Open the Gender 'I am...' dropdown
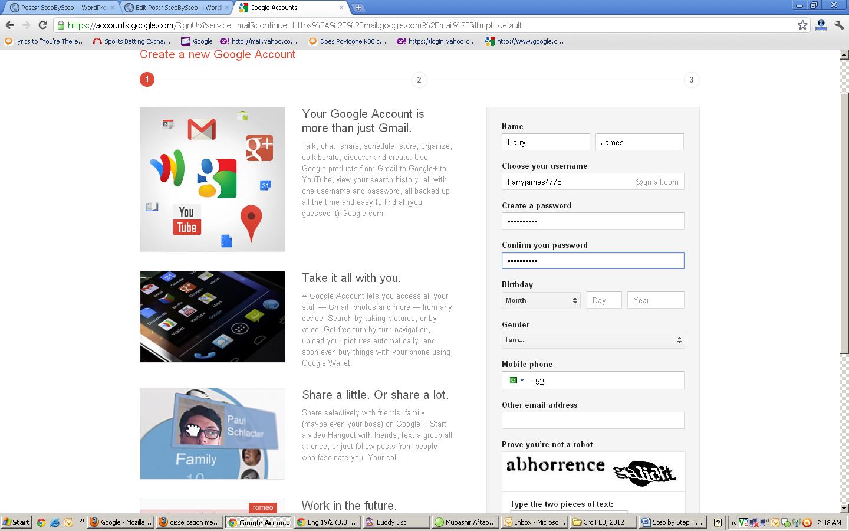The image size is (849, 531). (593, 340)
